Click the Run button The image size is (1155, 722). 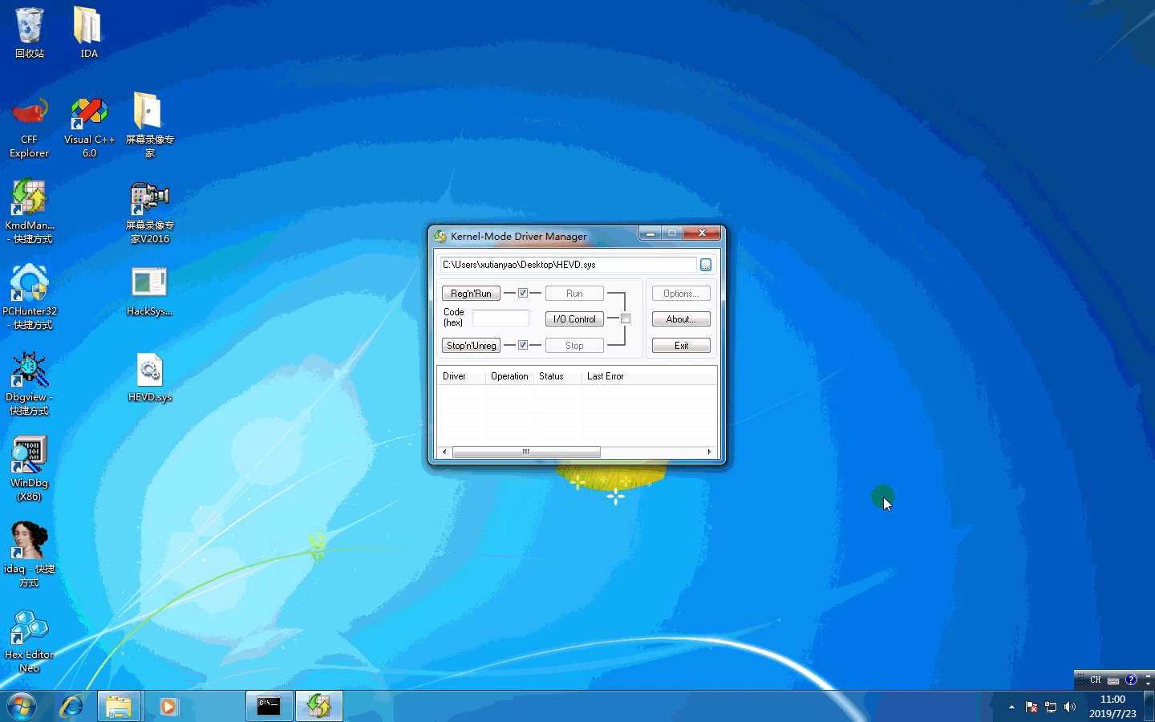[x=574, y=294]
